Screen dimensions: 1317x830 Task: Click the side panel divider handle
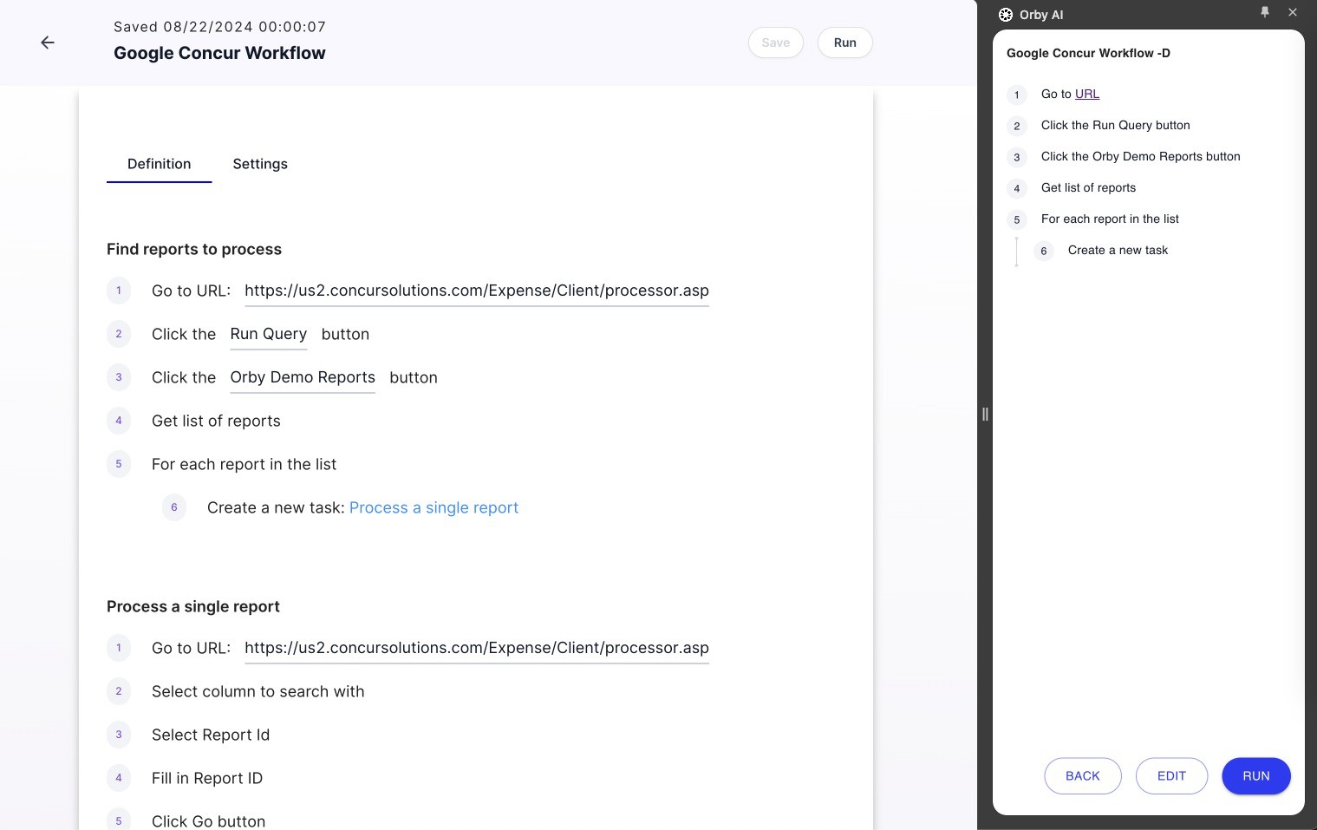(x=985, y=415)
